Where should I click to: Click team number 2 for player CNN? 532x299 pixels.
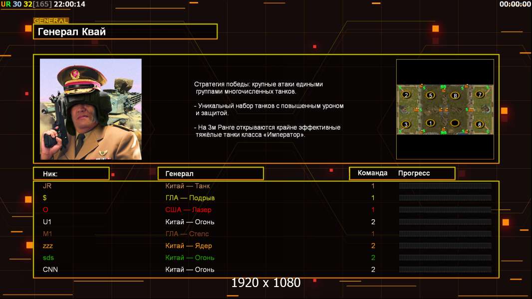pos(373,270)
